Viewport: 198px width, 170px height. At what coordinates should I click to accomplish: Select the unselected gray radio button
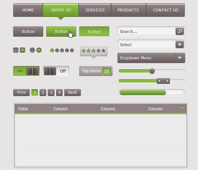(32, 50)
